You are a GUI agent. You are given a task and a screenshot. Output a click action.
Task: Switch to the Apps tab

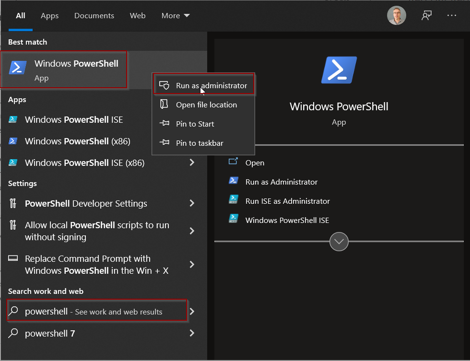coord(49,15)
